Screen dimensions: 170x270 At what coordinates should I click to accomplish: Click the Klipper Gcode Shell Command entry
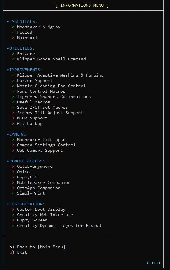click(x=51, y=59)
